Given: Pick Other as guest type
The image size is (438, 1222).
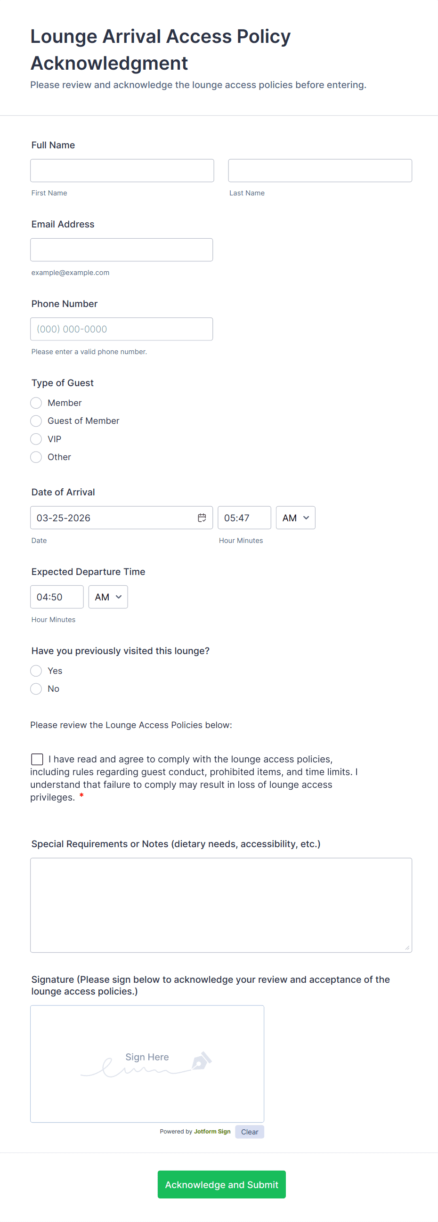Looking at the screenshot, I should click(x=36, y=457).
